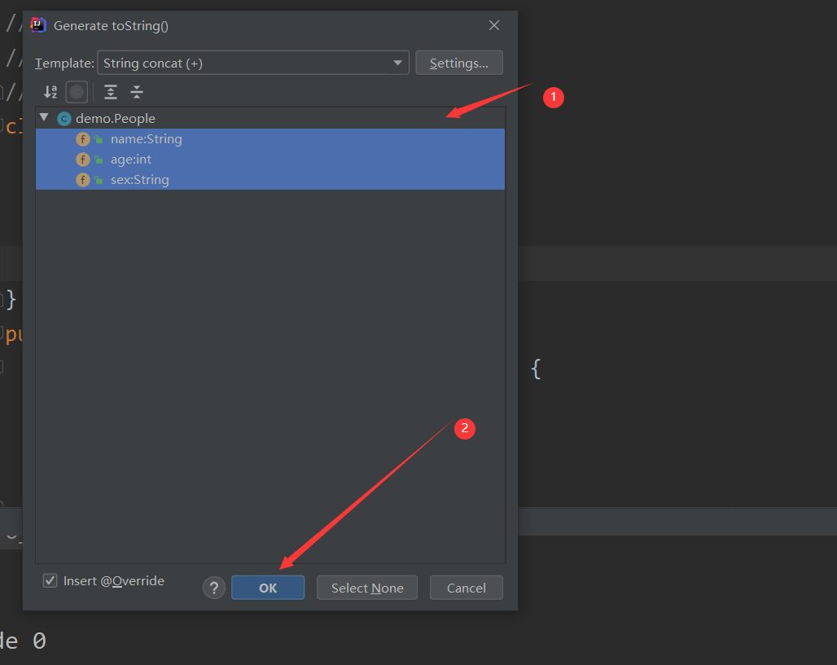Click the field icon beside sex:String

tap(83, 180)
